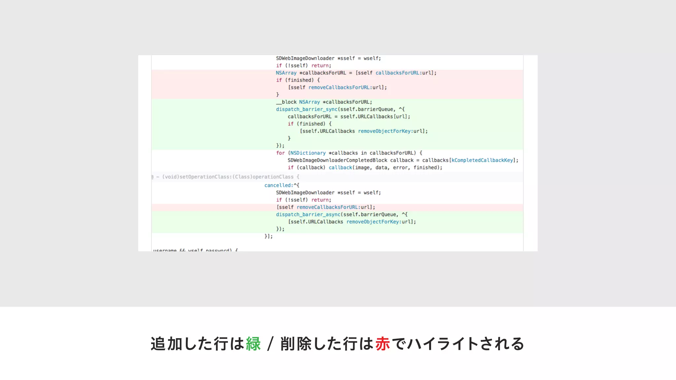Click the line 'SDWebImageDownloader *sself = wself;' at top
This screenshot has height=380, width=676.
pos(328,58)
